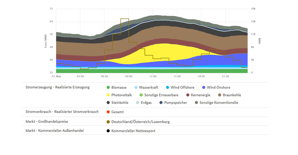Image resolution: width=298 pixels, height=155 pixels.
Task: Click the Euro/MWh left axis title
Action: [46, 41]
